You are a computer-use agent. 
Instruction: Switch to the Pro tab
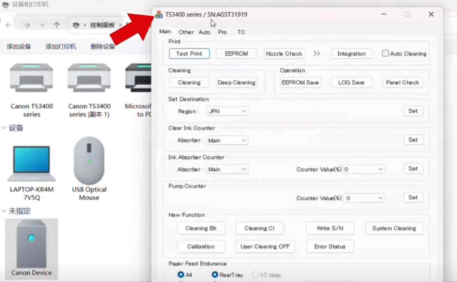point(222,32)
